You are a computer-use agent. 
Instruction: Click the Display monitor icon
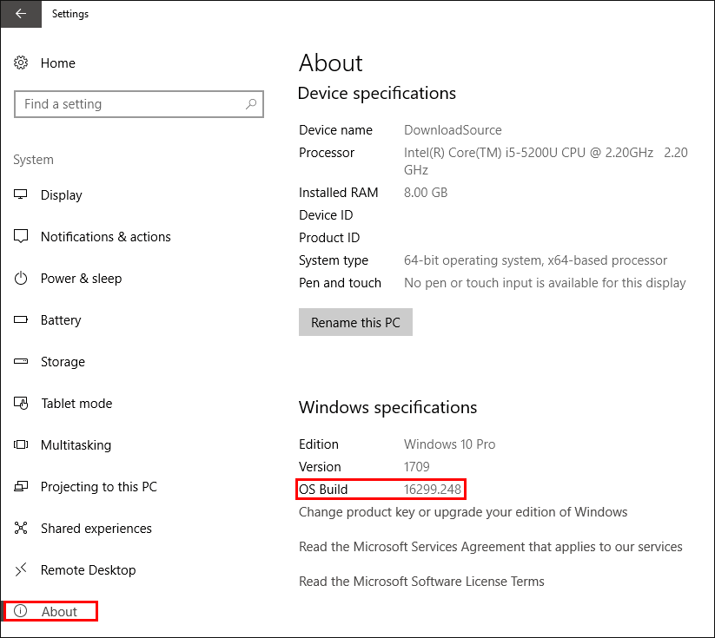pyautogui.click(x=21, y=194)
